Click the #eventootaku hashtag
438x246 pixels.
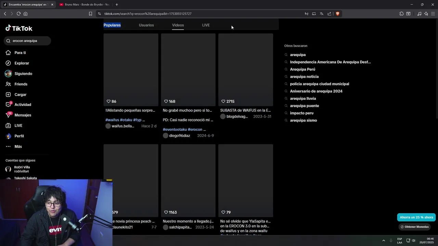pos(175,129)
